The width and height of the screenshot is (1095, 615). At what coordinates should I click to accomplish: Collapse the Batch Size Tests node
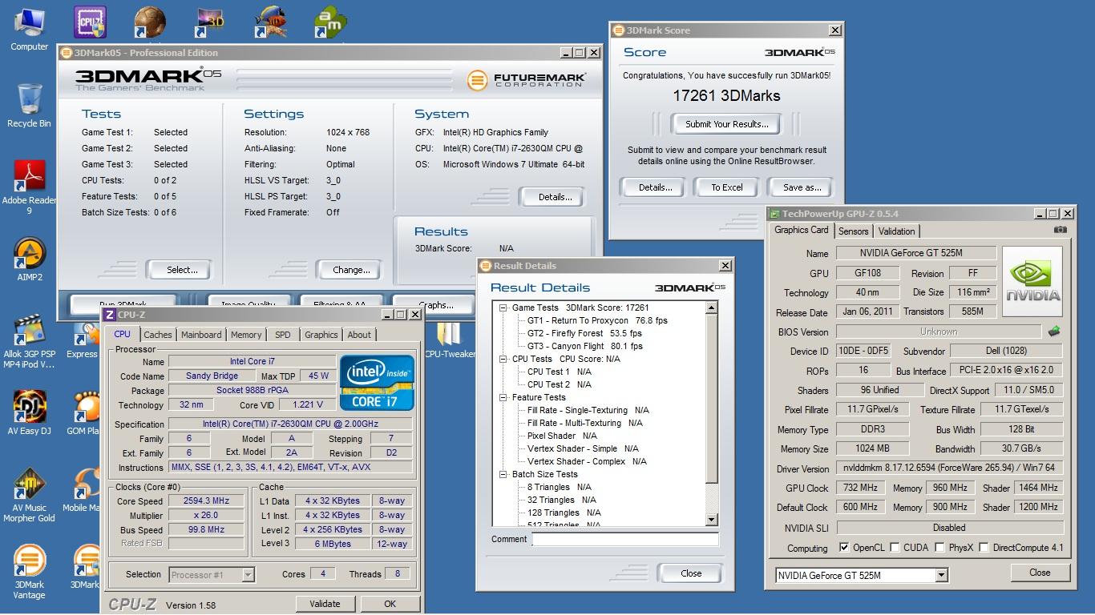(x=503, y=474)
